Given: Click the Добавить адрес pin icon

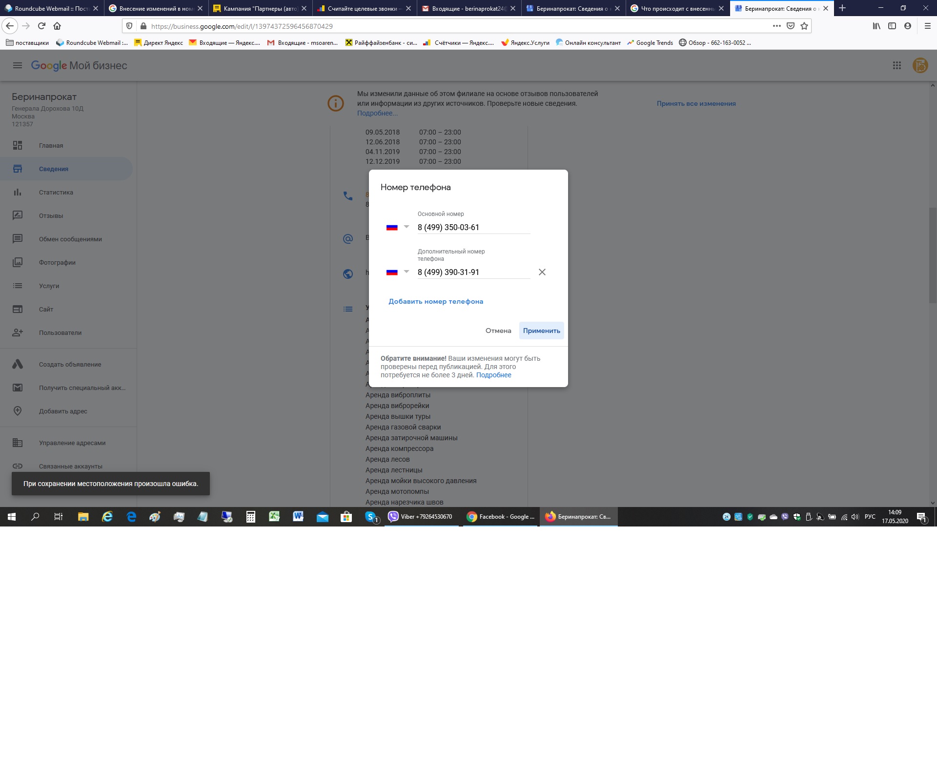Looking at the screenshot, I should pos(18,411).
